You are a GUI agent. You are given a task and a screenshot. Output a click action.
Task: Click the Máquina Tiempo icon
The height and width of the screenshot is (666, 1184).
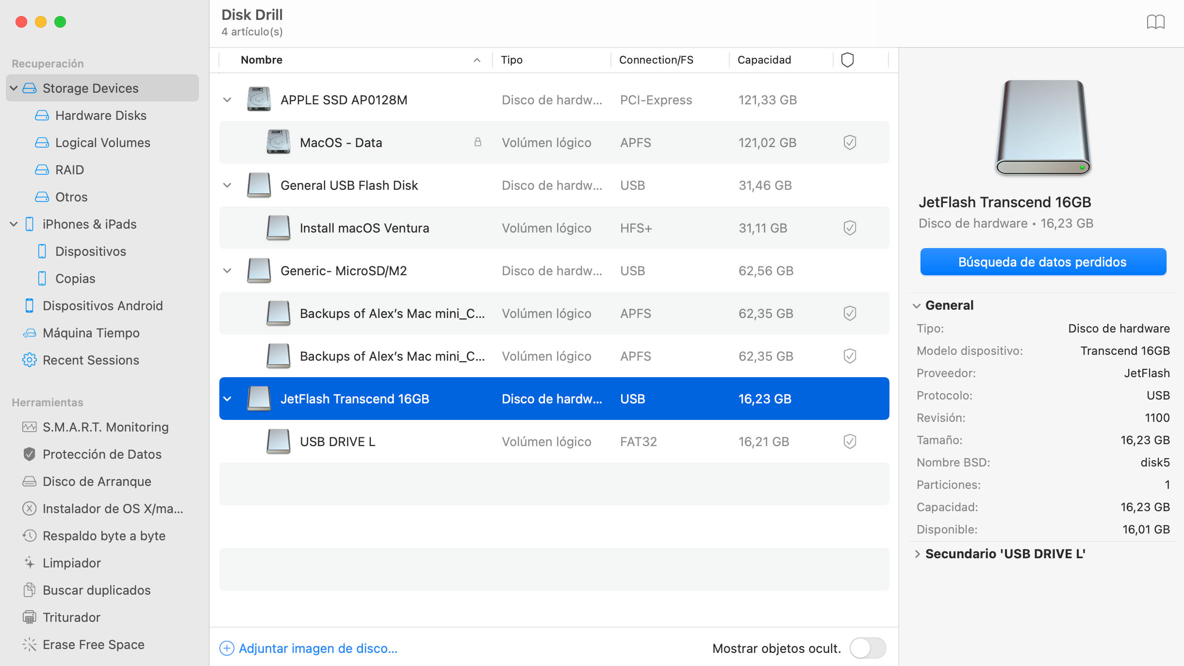(29, 333)
